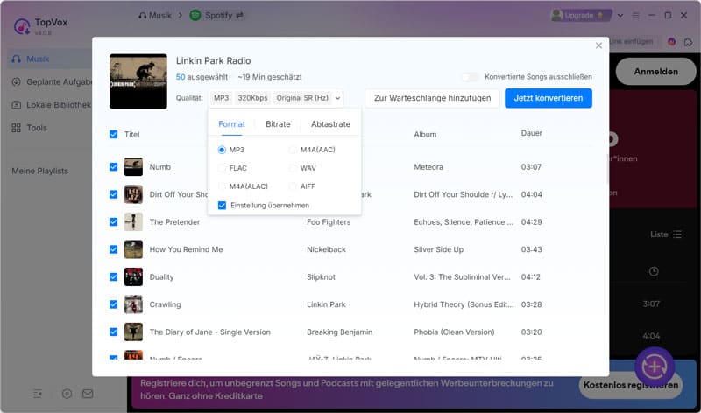Click Meine Playlists in sidebar
701x413 pixels.
click(x=39, y=171)
